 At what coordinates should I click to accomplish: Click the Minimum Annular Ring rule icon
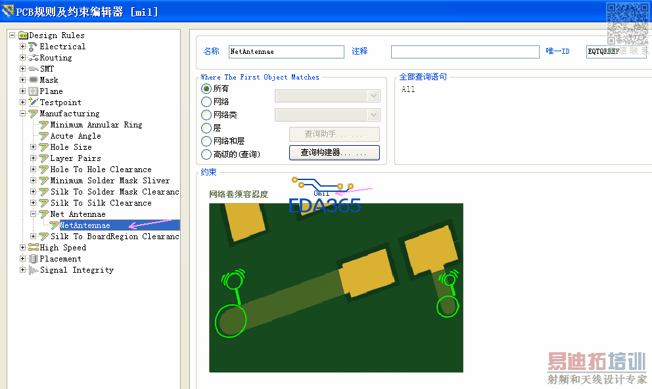click(43, 125)
